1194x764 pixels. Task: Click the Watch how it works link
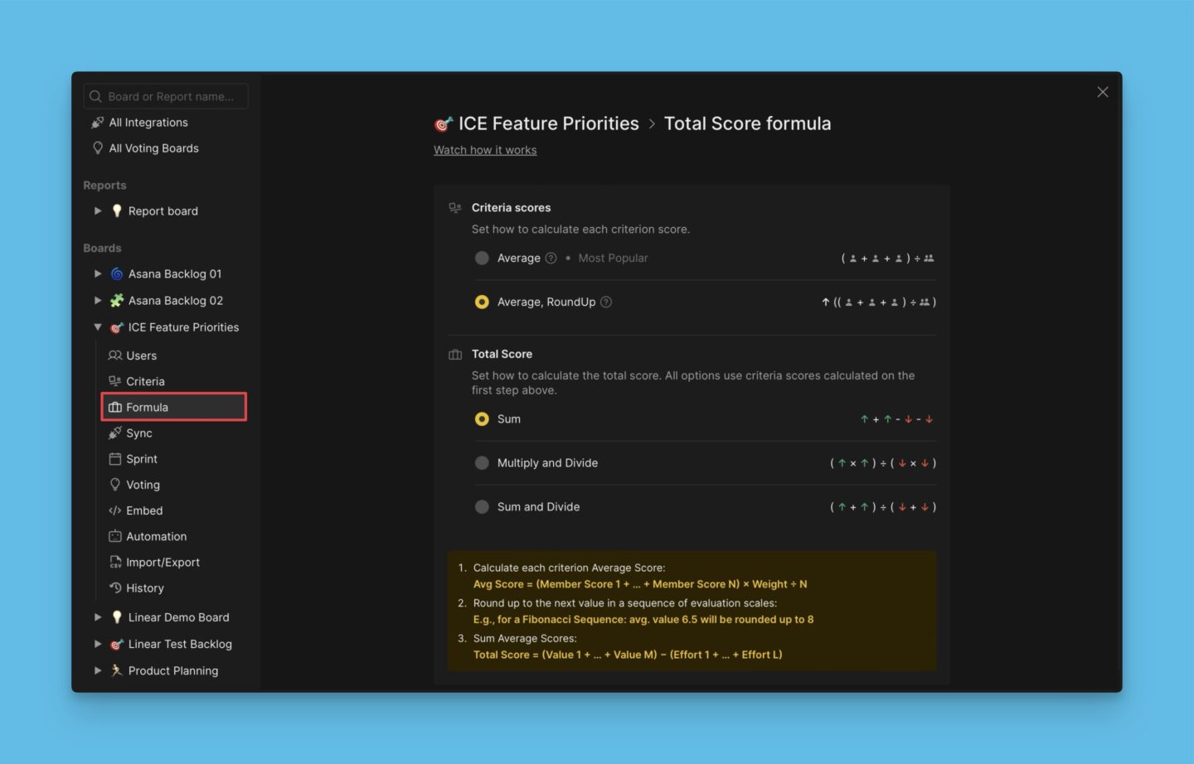click(485, 150)
